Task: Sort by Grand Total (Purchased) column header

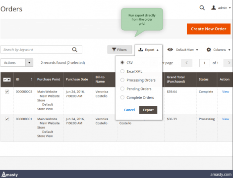Action: (180, 80)
